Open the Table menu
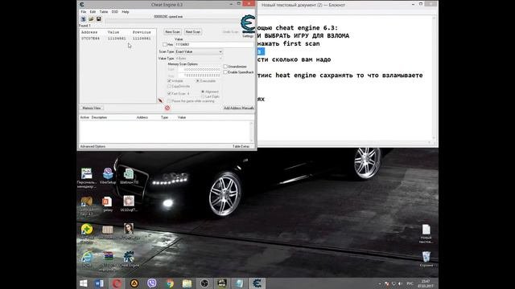515x289 pixels. click(104, 12)
